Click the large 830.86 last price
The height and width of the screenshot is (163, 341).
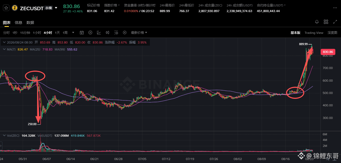point(71,6)
